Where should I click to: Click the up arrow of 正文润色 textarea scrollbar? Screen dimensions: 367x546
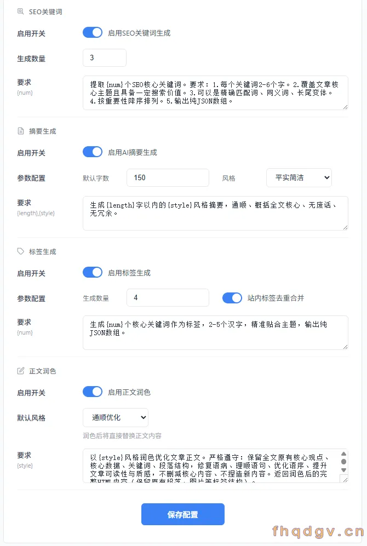point(343,454)
